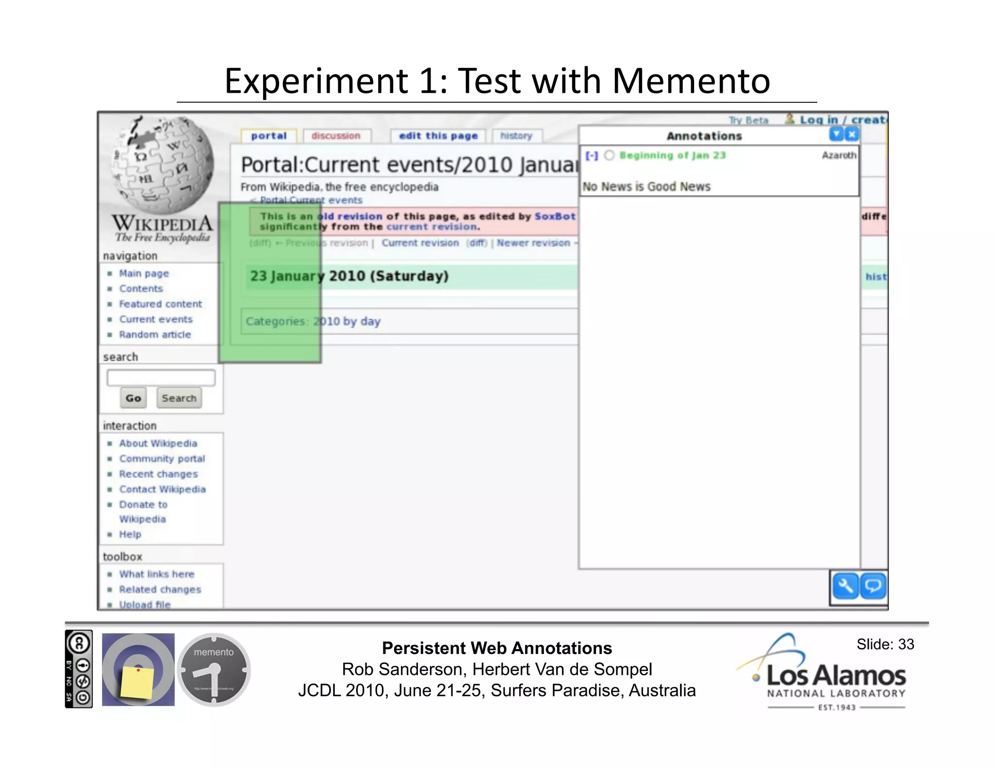The image size is (994, 768).
Task: Click the Current revision navigation link
Action: [420, 243]
